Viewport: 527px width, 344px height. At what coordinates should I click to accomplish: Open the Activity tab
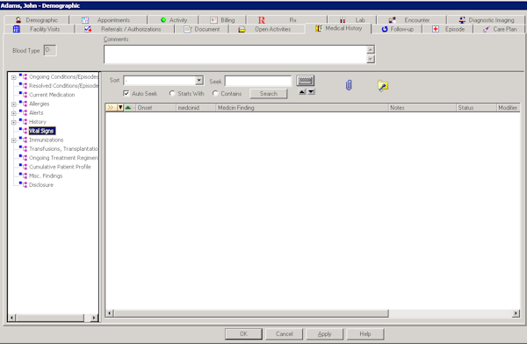coord(173,20)
